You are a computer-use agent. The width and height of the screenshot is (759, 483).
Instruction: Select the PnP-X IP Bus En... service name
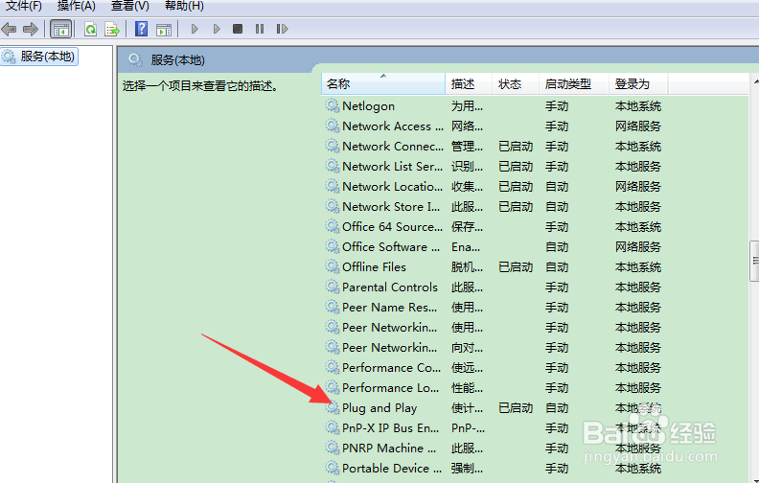(x=391, y=427)
